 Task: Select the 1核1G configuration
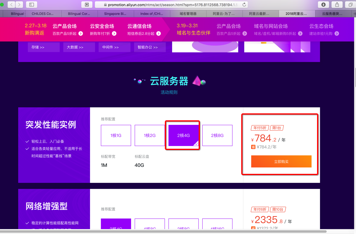click(x=116, y=135)
